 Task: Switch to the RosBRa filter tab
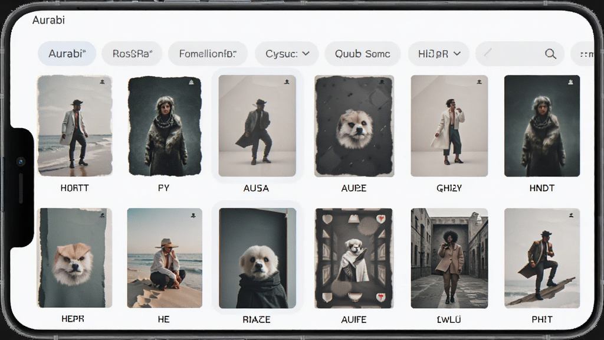point(132,54)
